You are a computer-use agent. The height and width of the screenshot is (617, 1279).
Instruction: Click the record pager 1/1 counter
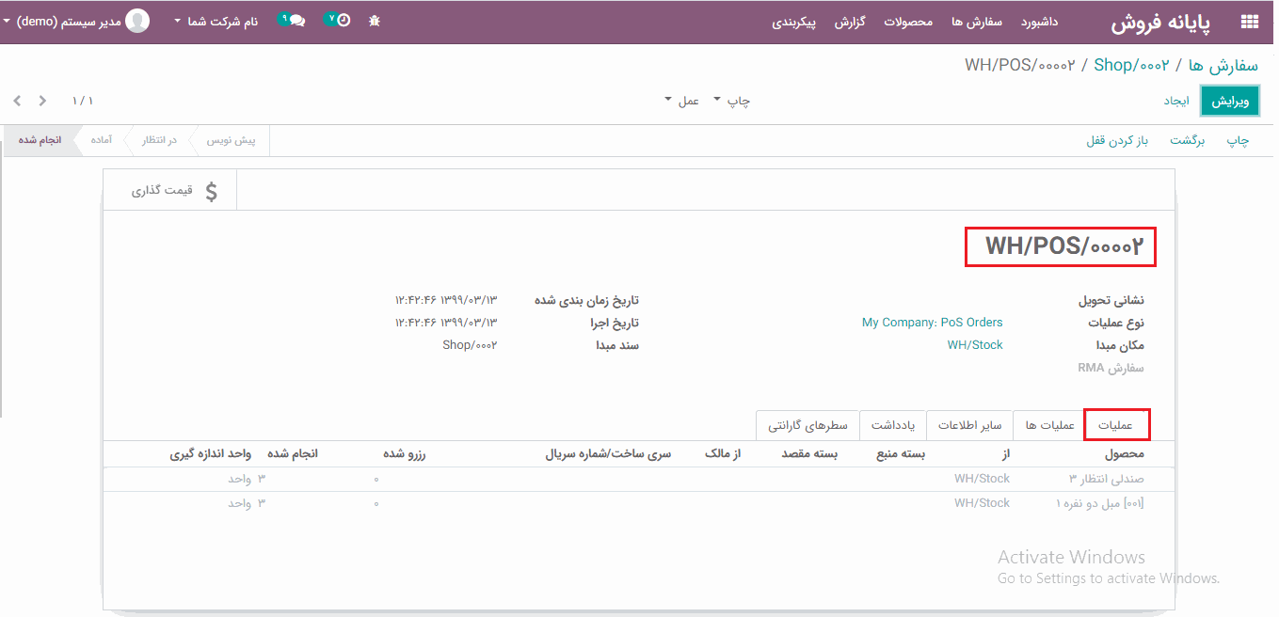tap(83, 101)
